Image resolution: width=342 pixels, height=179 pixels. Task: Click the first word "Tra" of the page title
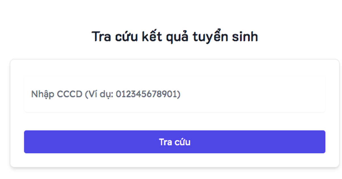(x=101, y=37)
